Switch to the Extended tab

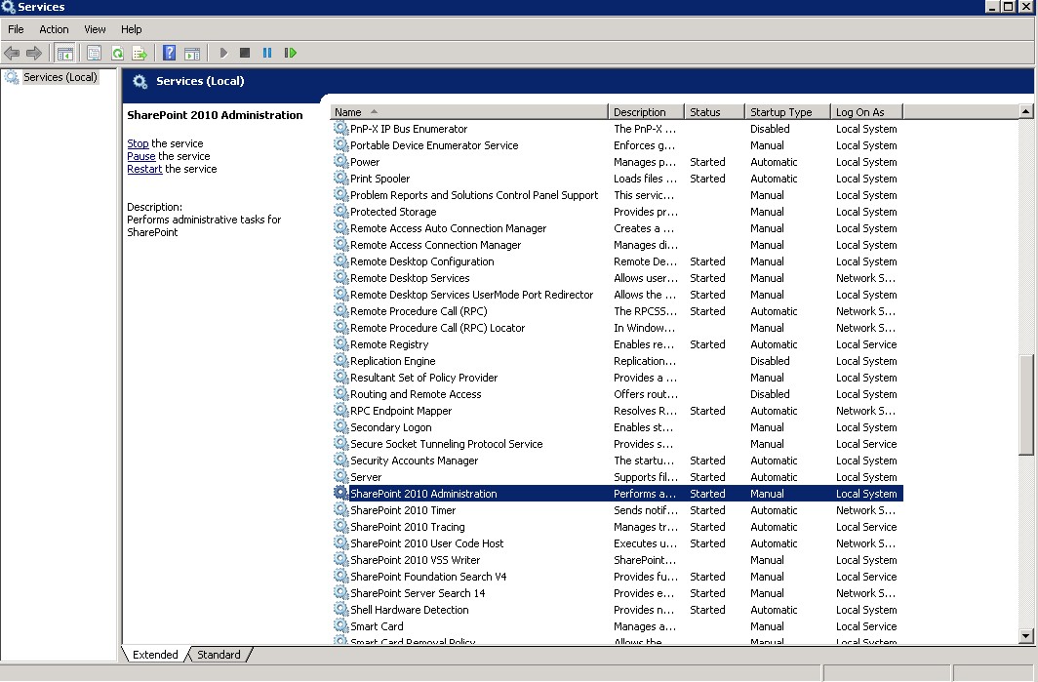(x=155, y=654)
